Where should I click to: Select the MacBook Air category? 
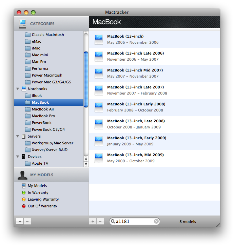click(49, 109)
